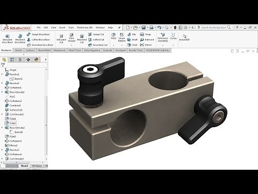Select Extruded Boss/Base tool
258x194 pixels.
8,39
